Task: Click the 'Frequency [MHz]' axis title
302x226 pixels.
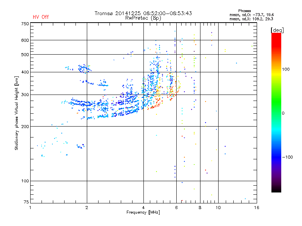Action: (143, 212)
